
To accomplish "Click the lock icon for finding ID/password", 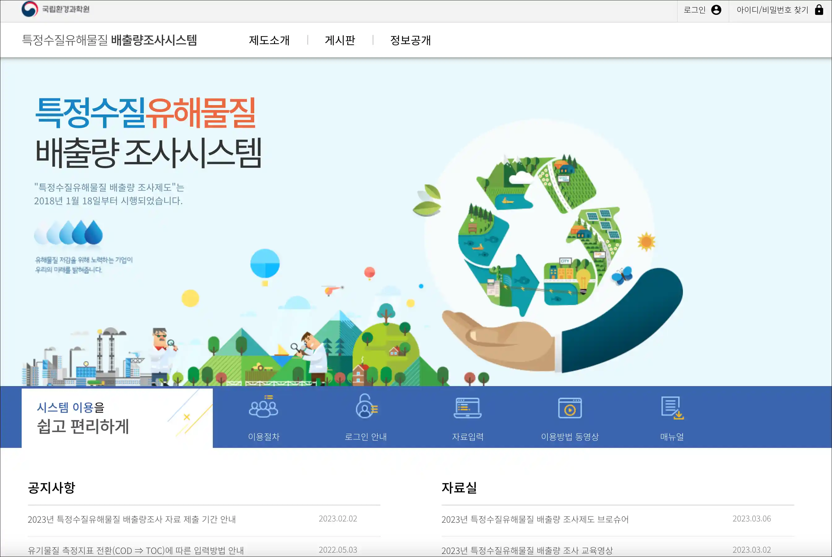I will click(x=819, y=10).
